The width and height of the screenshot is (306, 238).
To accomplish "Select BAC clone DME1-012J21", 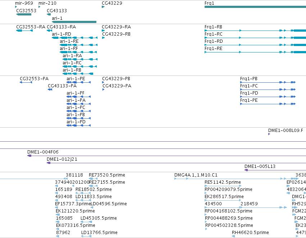I will click(x=177, y=163).
